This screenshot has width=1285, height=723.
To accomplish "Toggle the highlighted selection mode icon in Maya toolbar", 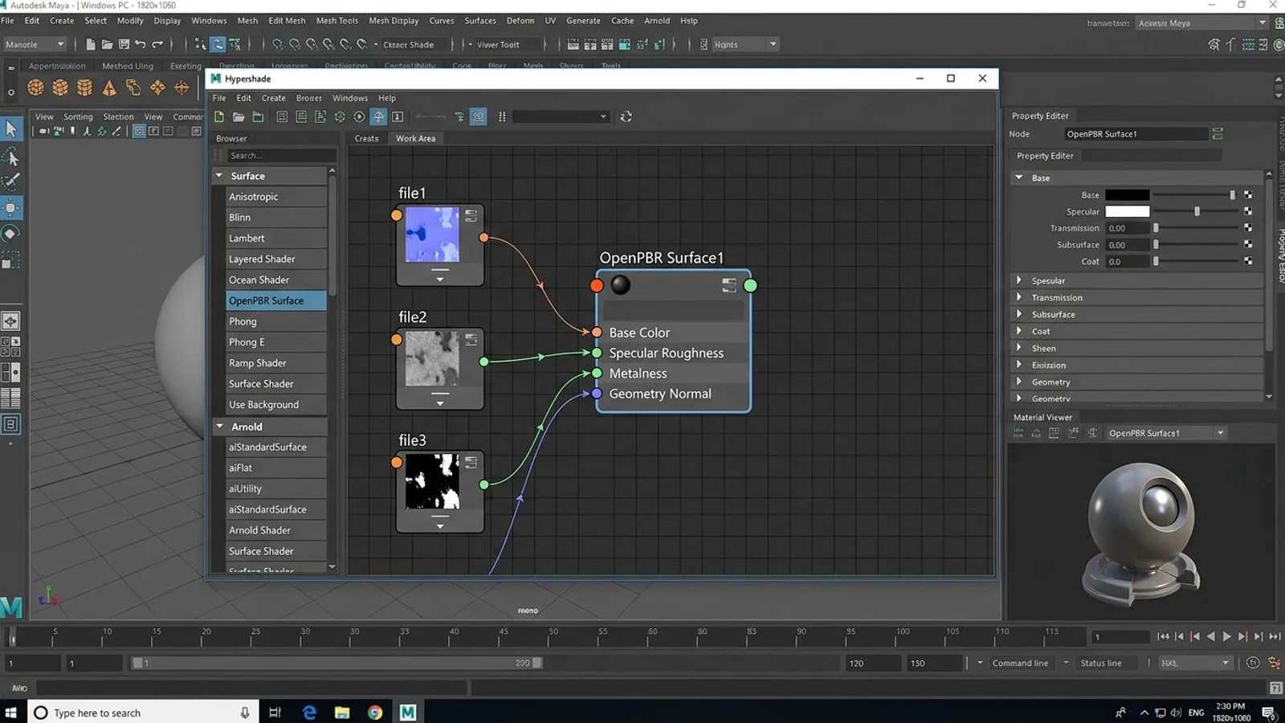I will coord(217,44).
